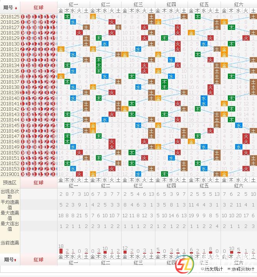Click the green 木 marker in row 2018125
This screenshot has width=257, height=277.
click(x=67, y=16)
